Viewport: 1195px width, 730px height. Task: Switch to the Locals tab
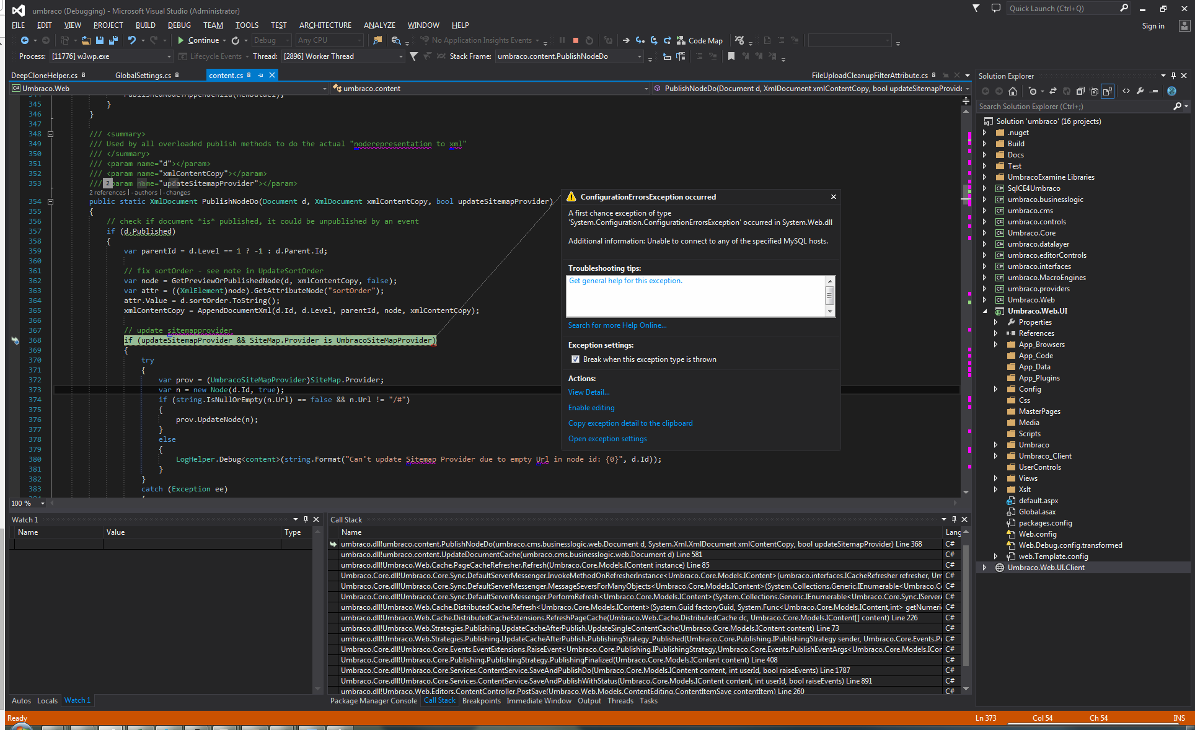click(47, 701)
